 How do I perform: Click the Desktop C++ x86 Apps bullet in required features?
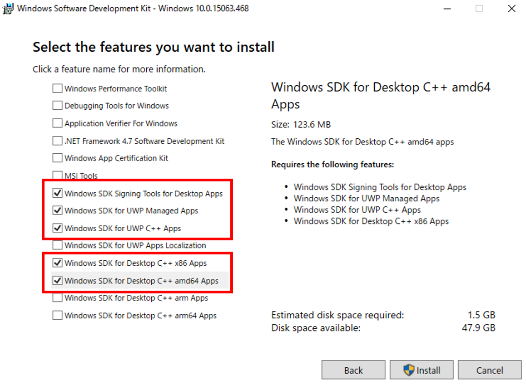[372, 221]
